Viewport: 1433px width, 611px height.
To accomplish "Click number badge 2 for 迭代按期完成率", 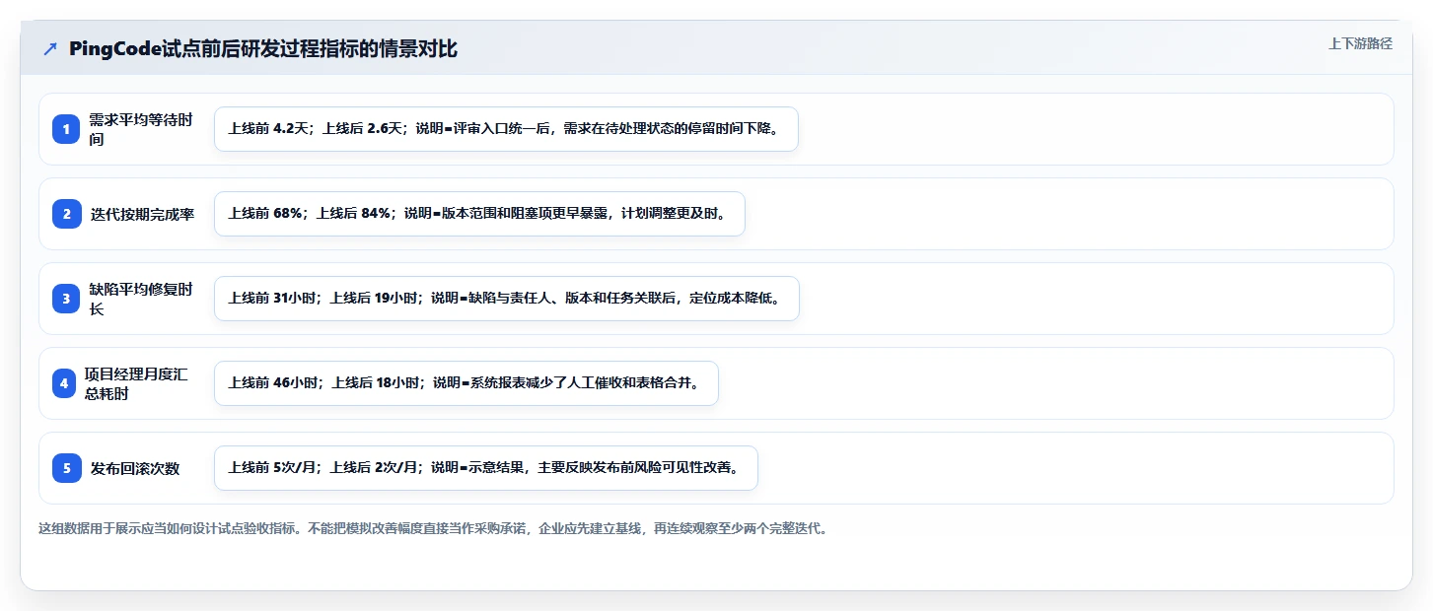I will (66, 214).
